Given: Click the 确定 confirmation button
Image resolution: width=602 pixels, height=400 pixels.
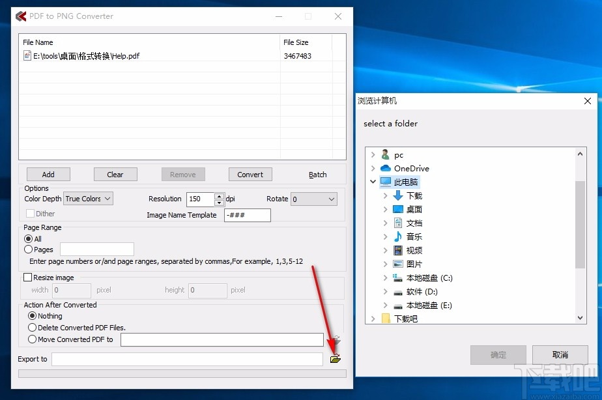Looking at the screenshot, I should (x=498, y=354).
